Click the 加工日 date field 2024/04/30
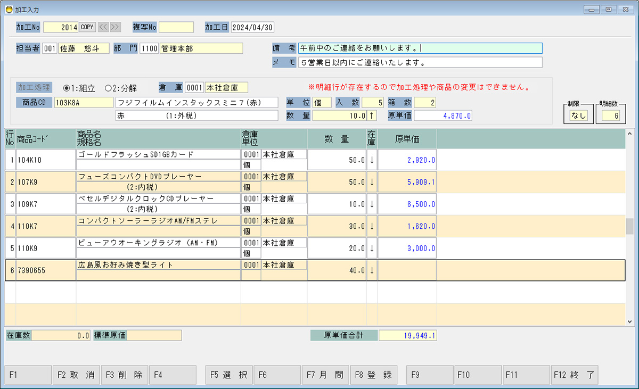 [x=252, y=27]
